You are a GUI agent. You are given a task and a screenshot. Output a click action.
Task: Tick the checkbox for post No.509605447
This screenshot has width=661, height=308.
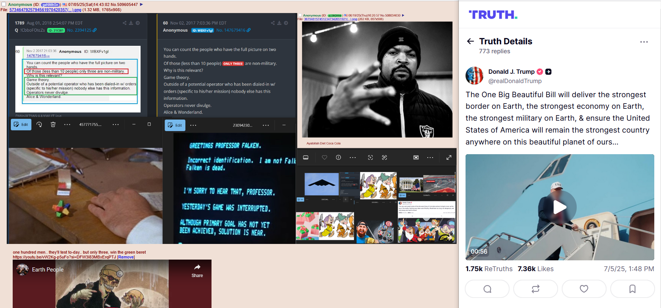click(4, 4)
